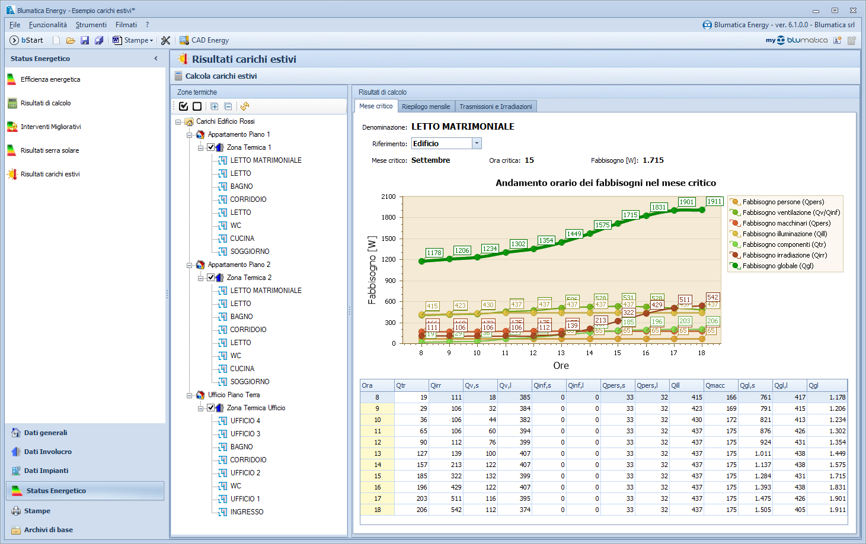Image resolution: width=866 pixels, height=544 pixels.
Task: Deselect all thermal zones icon
Action: [197, 107]
